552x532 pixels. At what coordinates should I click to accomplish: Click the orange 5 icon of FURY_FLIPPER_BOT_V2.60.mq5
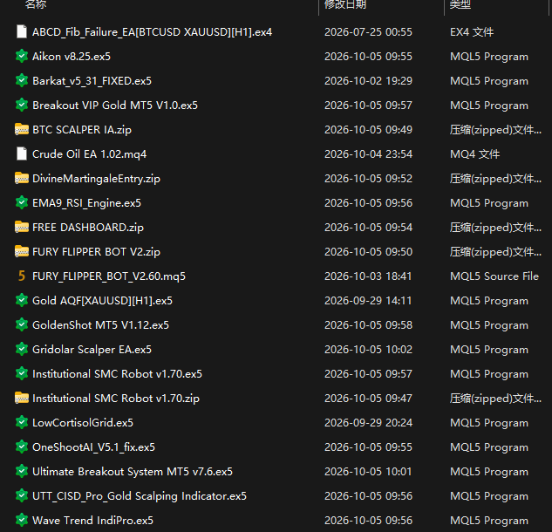[x=22, y=276]
